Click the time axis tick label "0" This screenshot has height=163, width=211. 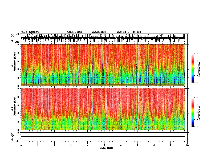(21, 145)
